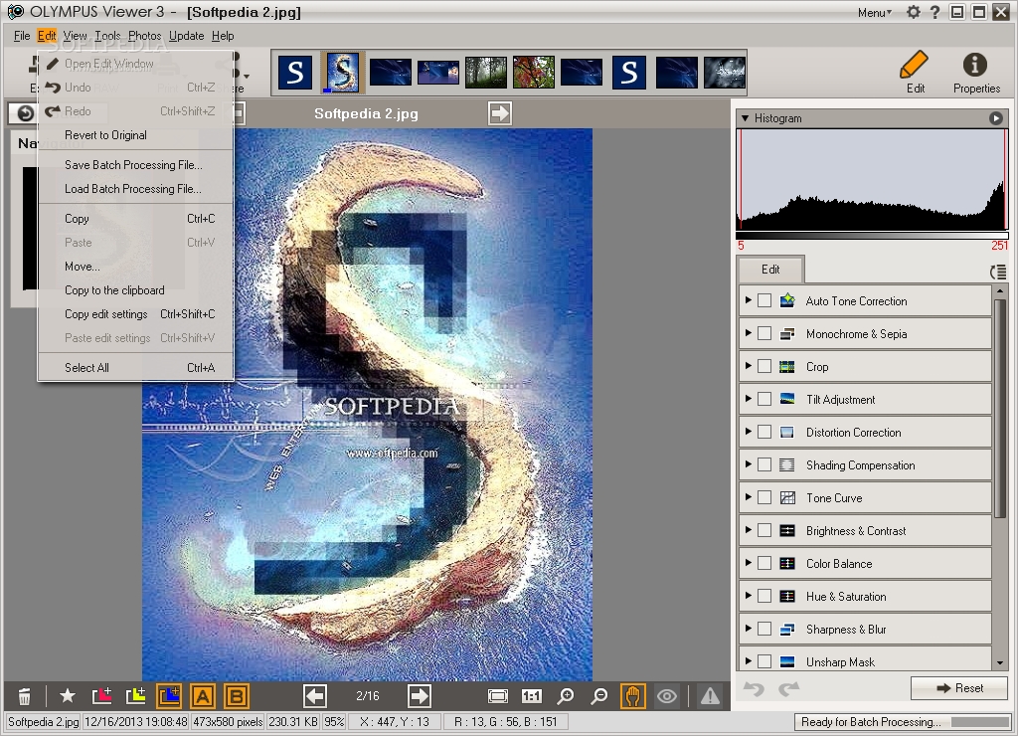Viewport: 1018px width, 736px height.
Task: Zoom out with magnifier minus icon
Action: pyautogui.click(x=599, y=696)
